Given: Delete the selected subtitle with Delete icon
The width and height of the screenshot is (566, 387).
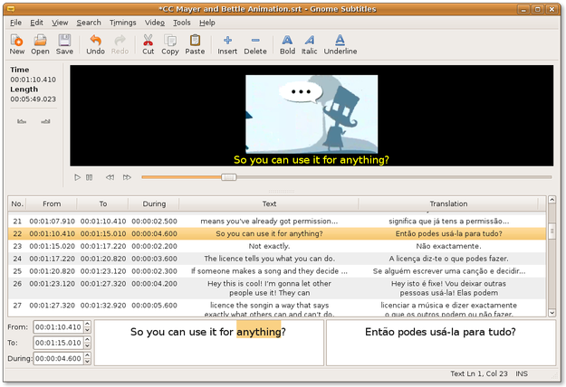Looking at the screenshot, I should click(x=255, y=44).
